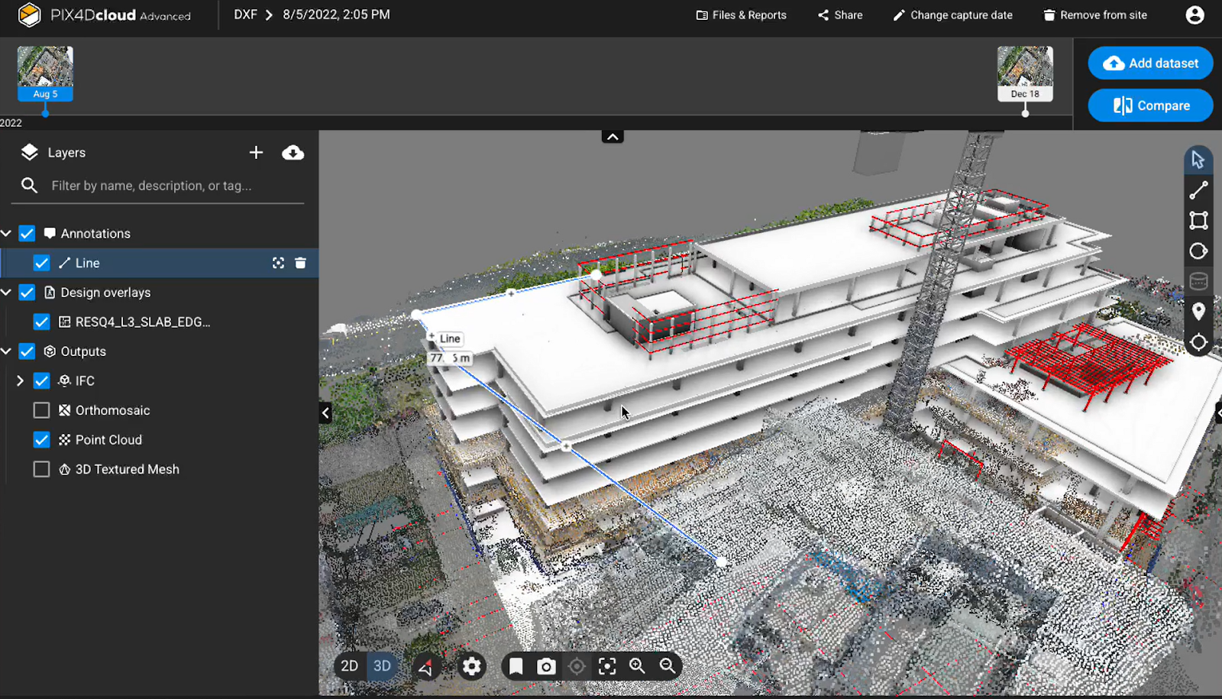1222x699 pixels.
Task: Click the line length measurement label
Action: 450,358
